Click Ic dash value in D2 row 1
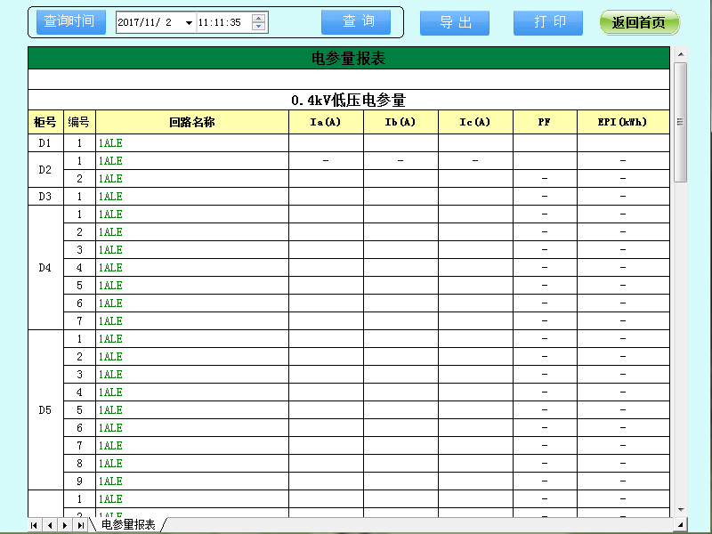This screenshot has width=712, height=534. 475,161
